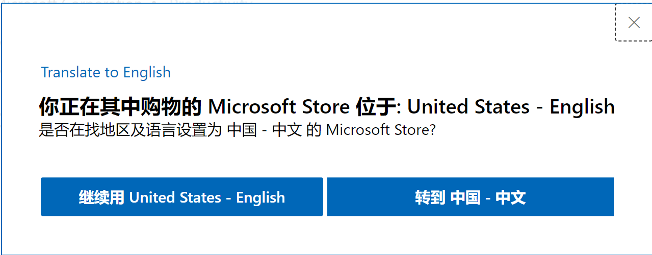The height and width of the screenshot is (255, 652).
Task: Close the region dialog with the X
Action: 634,22
